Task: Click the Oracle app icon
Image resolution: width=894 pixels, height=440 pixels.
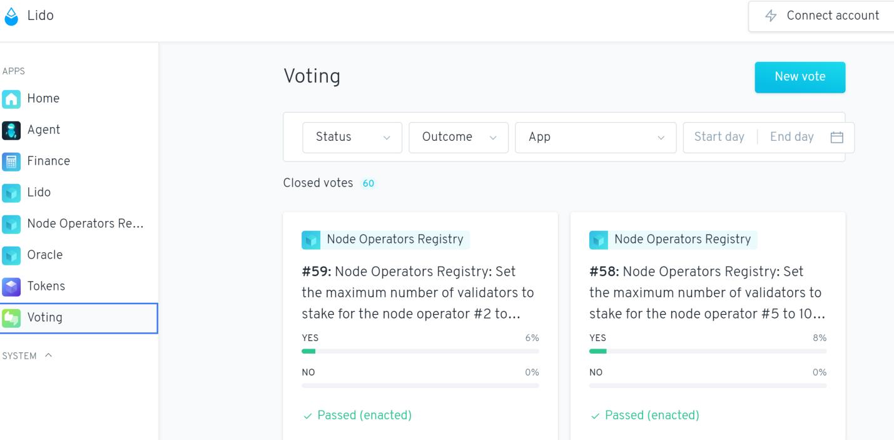Action: [11, 255]
